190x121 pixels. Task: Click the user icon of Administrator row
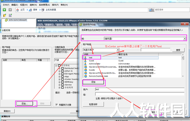[85, 64]
